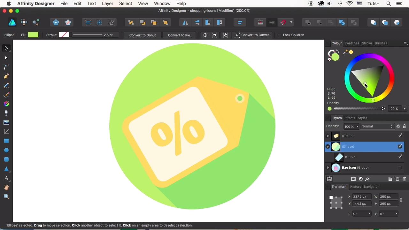Viewport: 409px width, 230px height.
Task: Select the Ellipse tool
Action: click(x=6, y=150)
